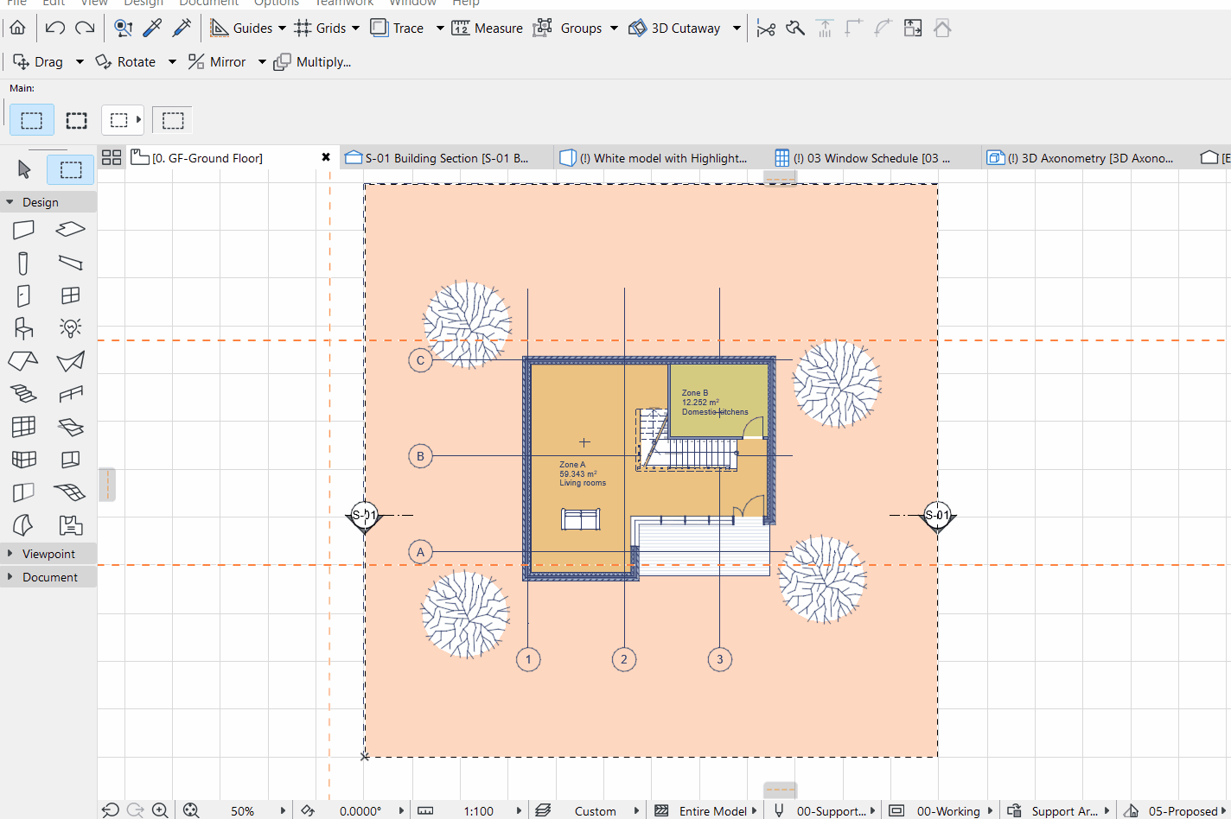Screen dimensions: 1231x819
Task: Select the thick-border marquee selection method
Action: click(x=77, y=120)
